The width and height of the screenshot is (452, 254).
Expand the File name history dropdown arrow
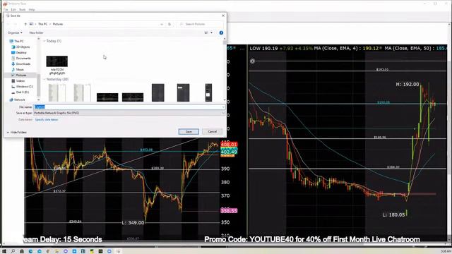[223, 107]
